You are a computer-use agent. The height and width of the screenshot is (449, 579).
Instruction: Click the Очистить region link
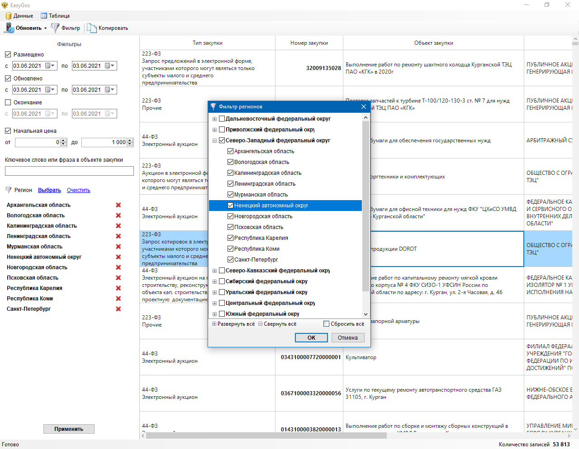[x=79, y=190]
